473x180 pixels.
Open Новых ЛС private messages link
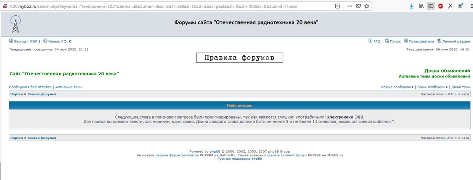pyautogui.click(x=60, y=41)
